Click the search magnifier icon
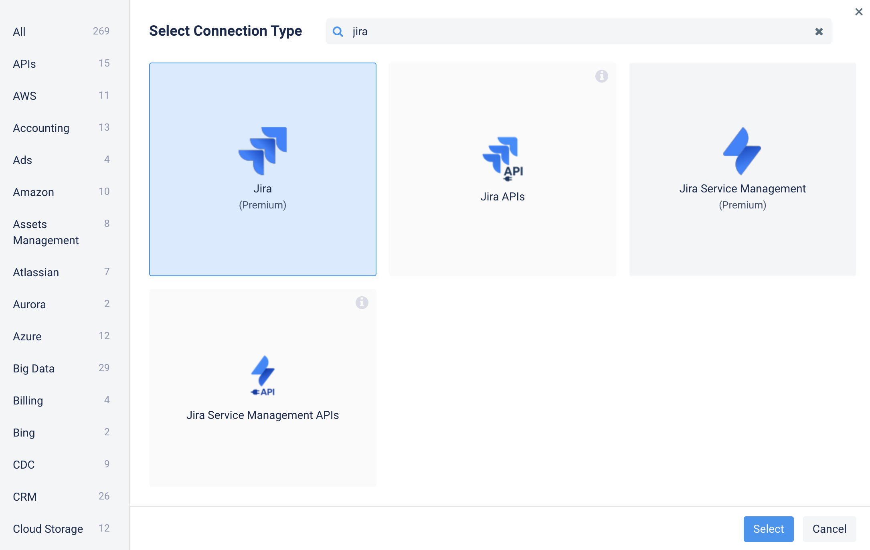The image size is (870, 550). click(338, 32)
